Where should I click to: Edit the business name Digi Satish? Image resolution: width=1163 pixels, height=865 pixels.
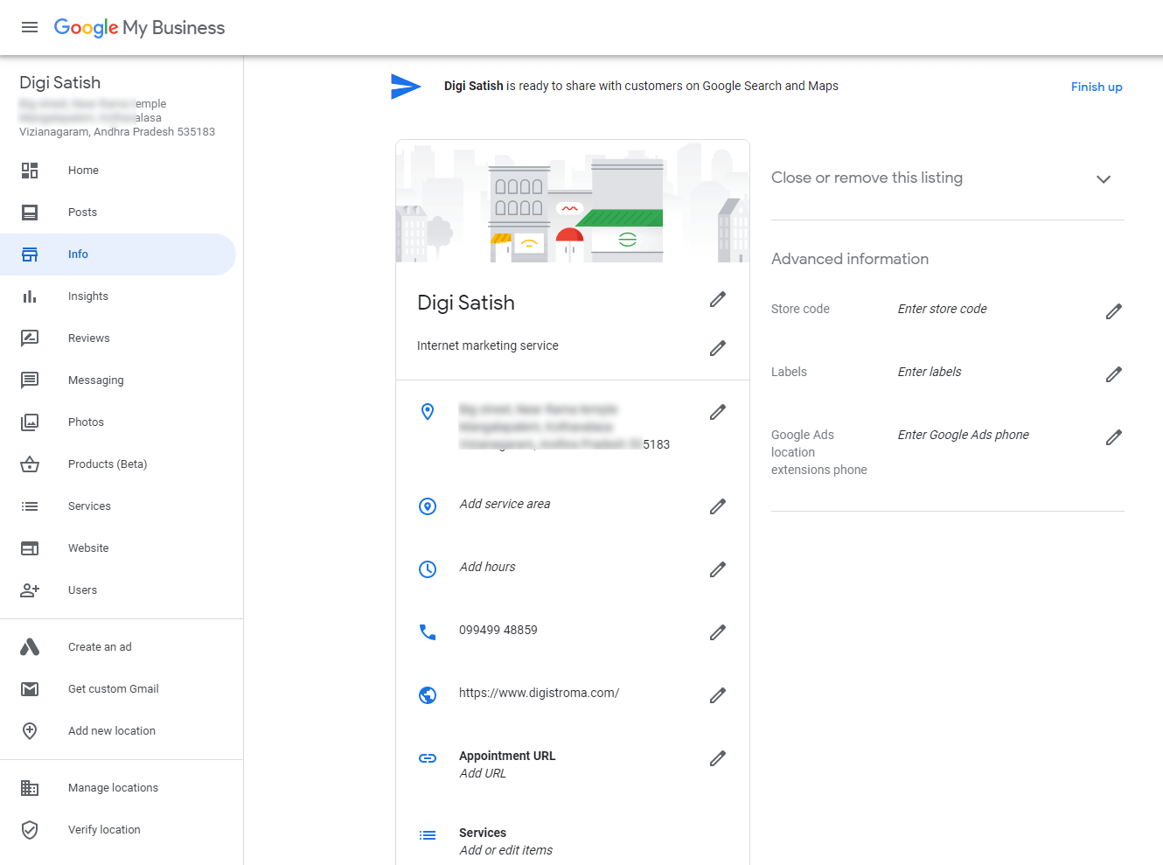[x=717, y=299]
